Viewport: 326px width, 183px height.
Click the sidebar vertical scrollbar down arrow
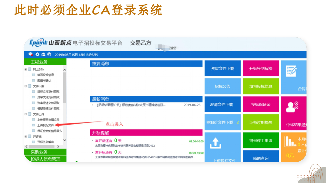click(x=64, y=140)
